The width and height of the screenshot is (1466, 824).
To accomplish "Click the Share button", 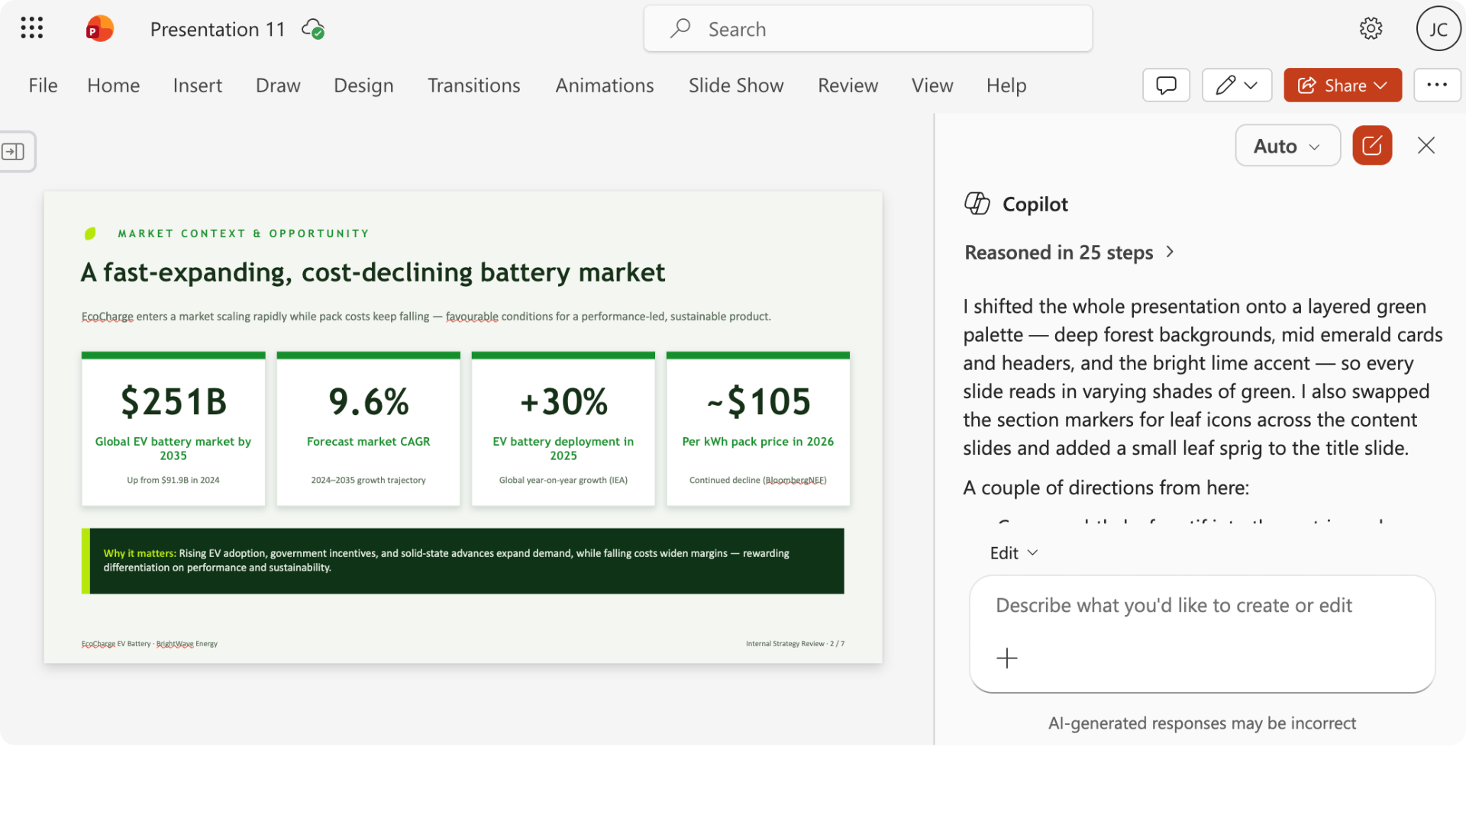I will [1342, 85].
